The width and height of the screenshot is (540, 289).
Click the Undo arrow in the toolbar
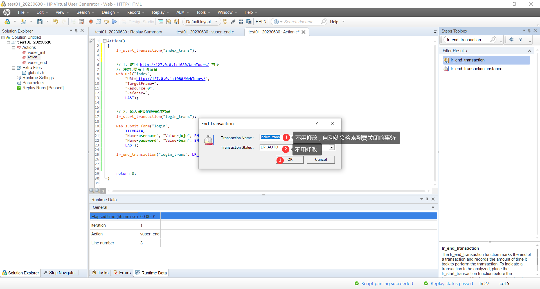(x=56, y=22)
